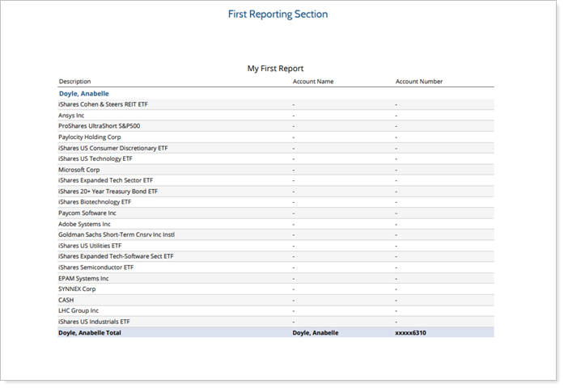Click the My First Report heading

(x=275, y=69)
